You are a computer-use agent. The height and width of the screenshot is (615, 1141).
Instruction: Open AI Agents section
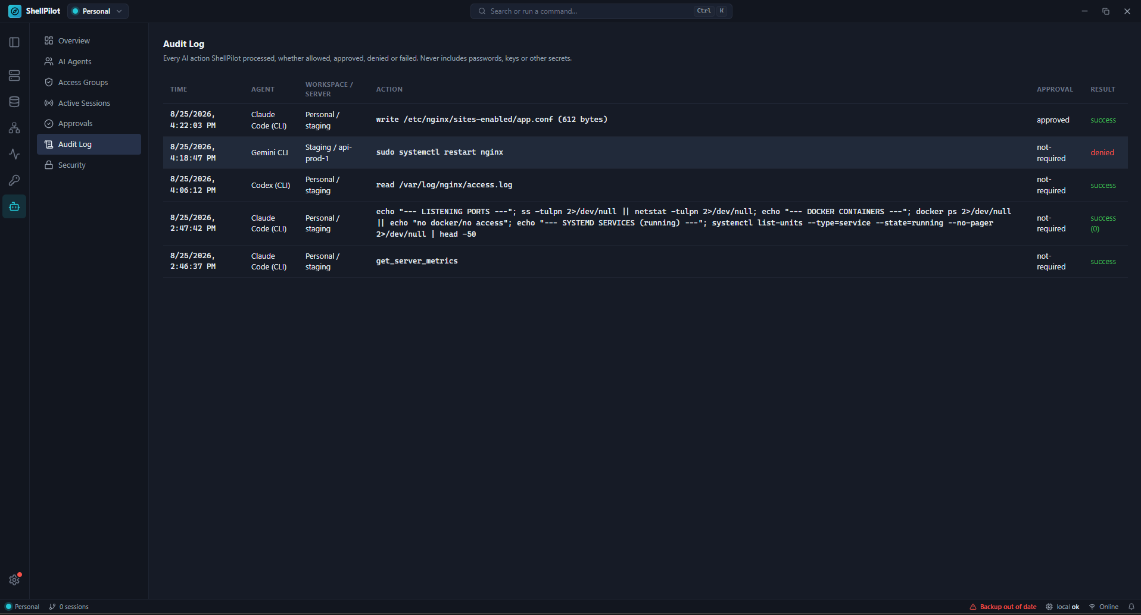[x=89, y=62]
